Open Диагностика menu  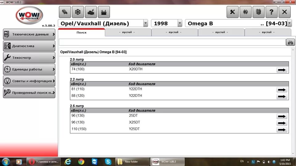click(x=29, y=46)
